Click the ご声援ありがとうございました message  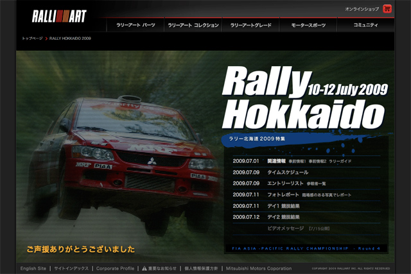click(81, 249)
